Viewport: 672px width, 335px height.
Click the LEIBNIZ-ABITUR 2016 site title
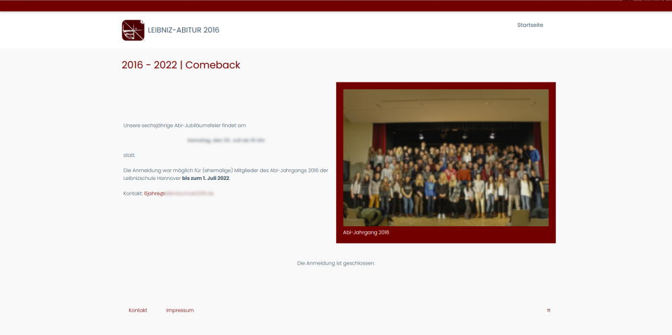(183, 30)
